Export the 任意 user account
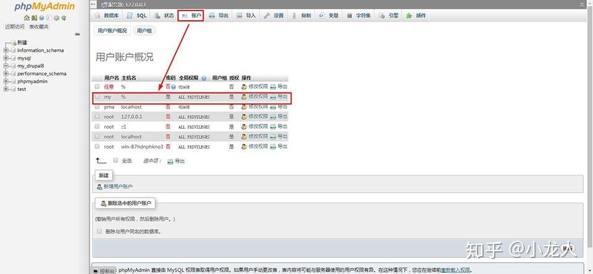593x274 pixels. pos(279,87)
